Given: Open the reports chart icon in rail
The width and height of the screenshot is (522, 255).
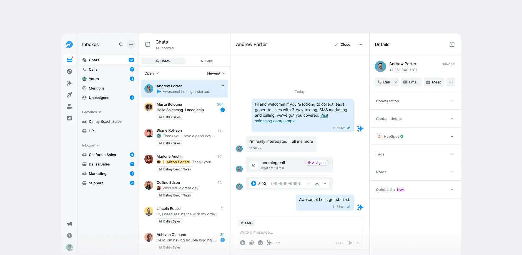Looking at the screenshot, I should click(x=69, y=118).
